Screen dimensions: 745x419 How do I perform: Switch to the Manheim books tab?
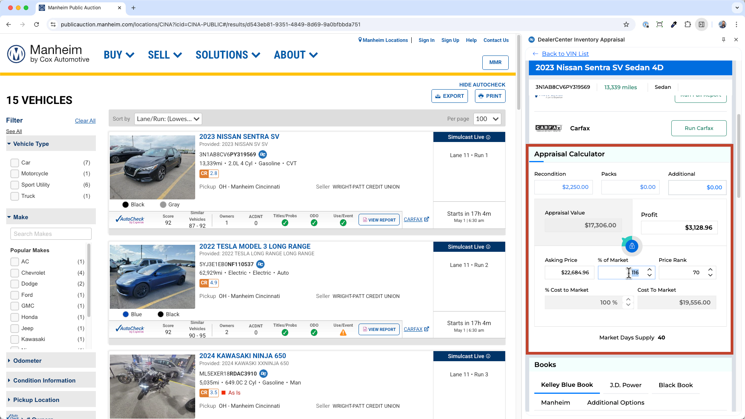pos(555,403)
